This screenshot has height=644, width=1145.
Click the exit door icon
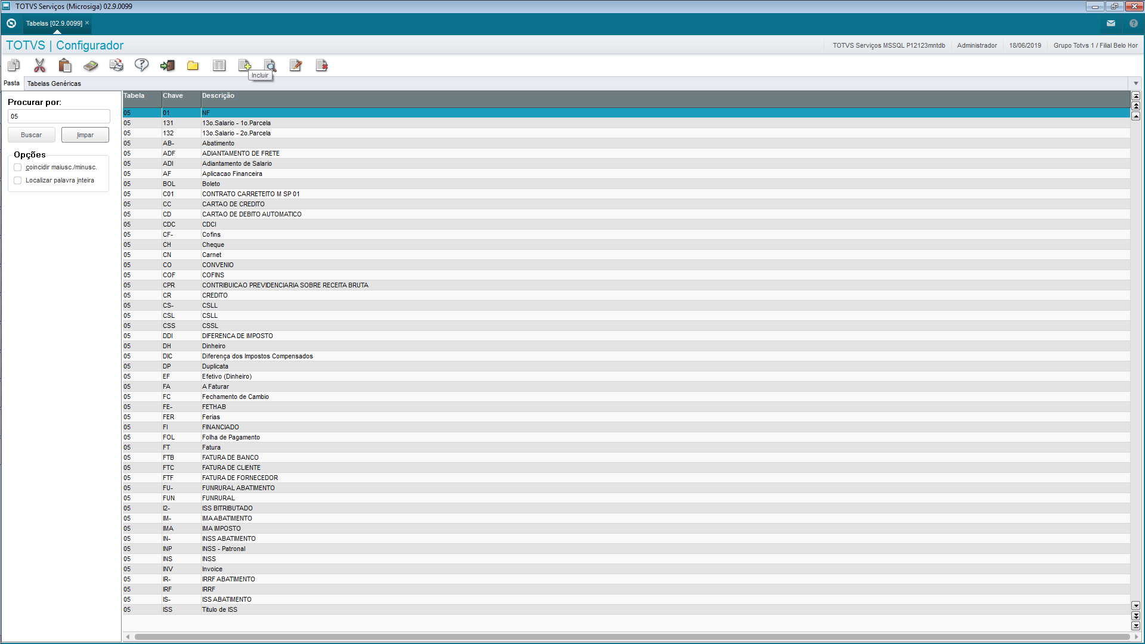(x=168, y=66)
